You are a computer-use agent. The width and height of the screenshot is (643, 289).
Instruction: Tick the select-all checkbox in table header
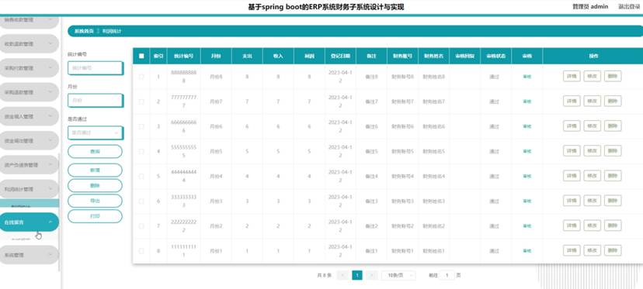[x=141, y=56]
